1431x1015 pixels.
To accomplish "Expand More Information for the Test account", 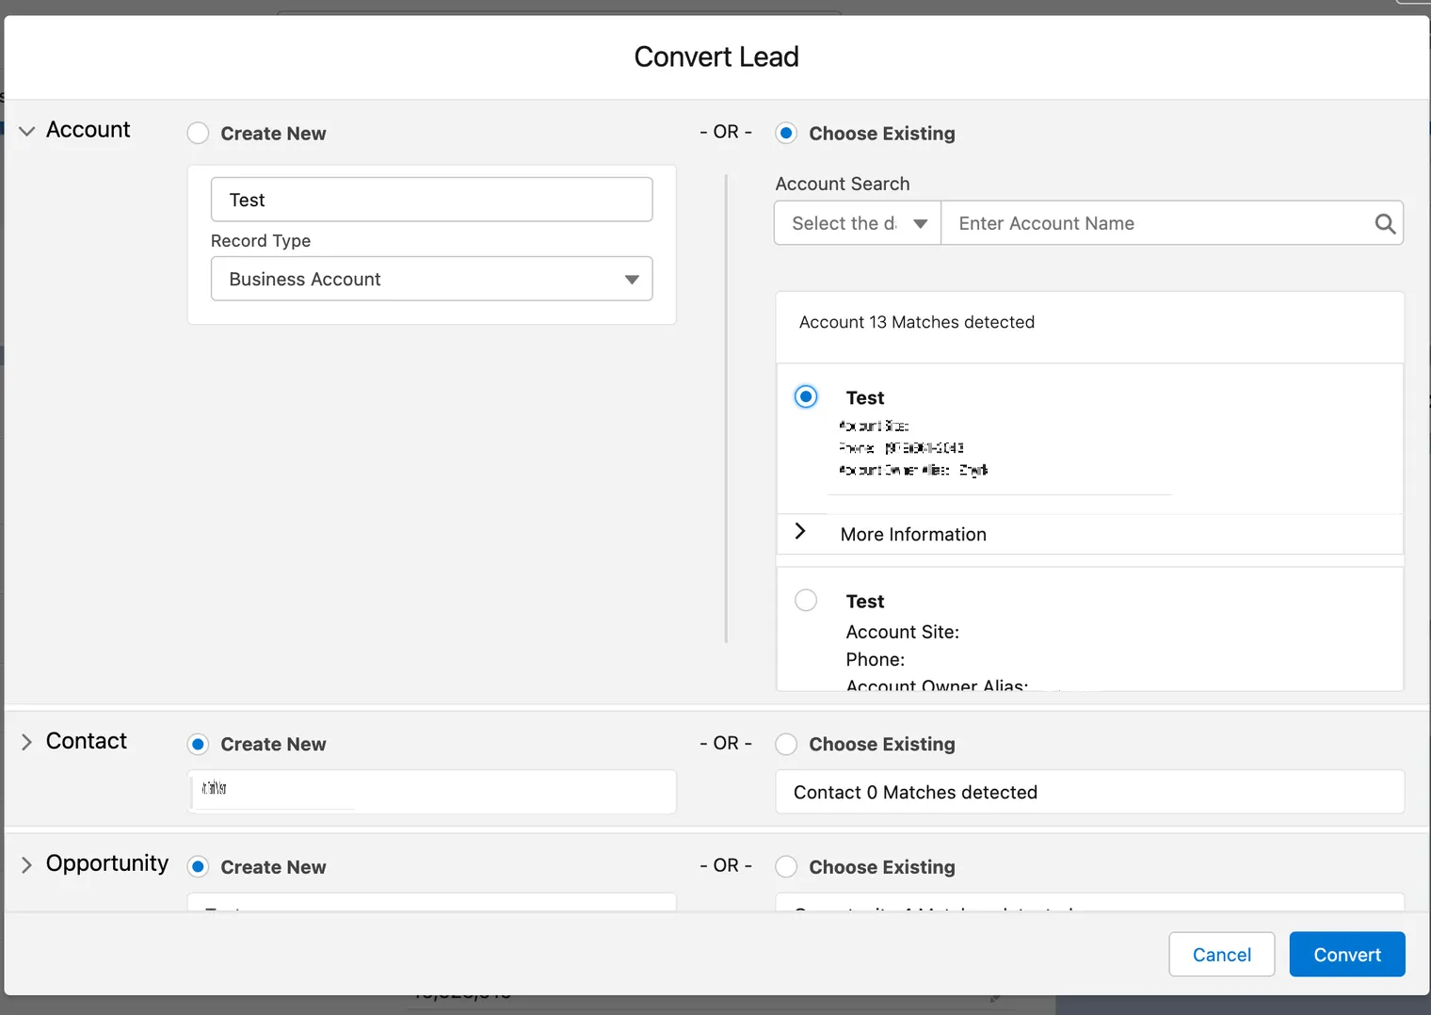I will tap(801, 532).
